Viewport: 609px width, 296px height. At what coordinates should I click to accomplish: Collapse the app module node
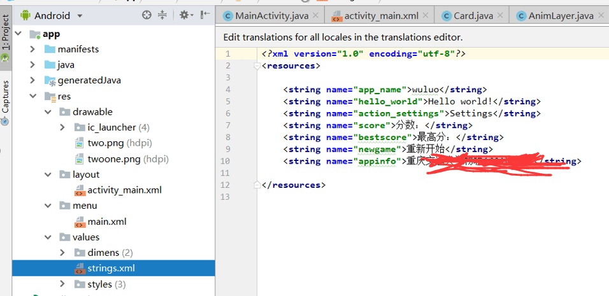click(x=18, y=34)
